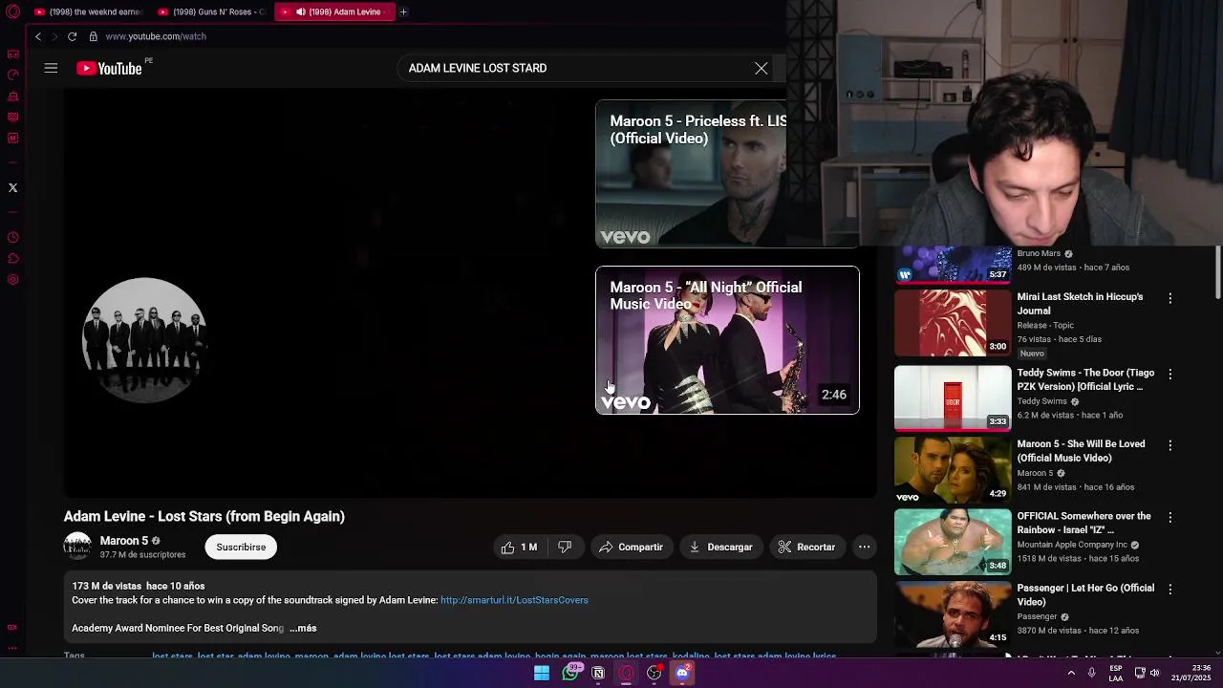The image size is (1223, 688).
Task: Open a new browser tab with plus
Action: click(403, 11)
